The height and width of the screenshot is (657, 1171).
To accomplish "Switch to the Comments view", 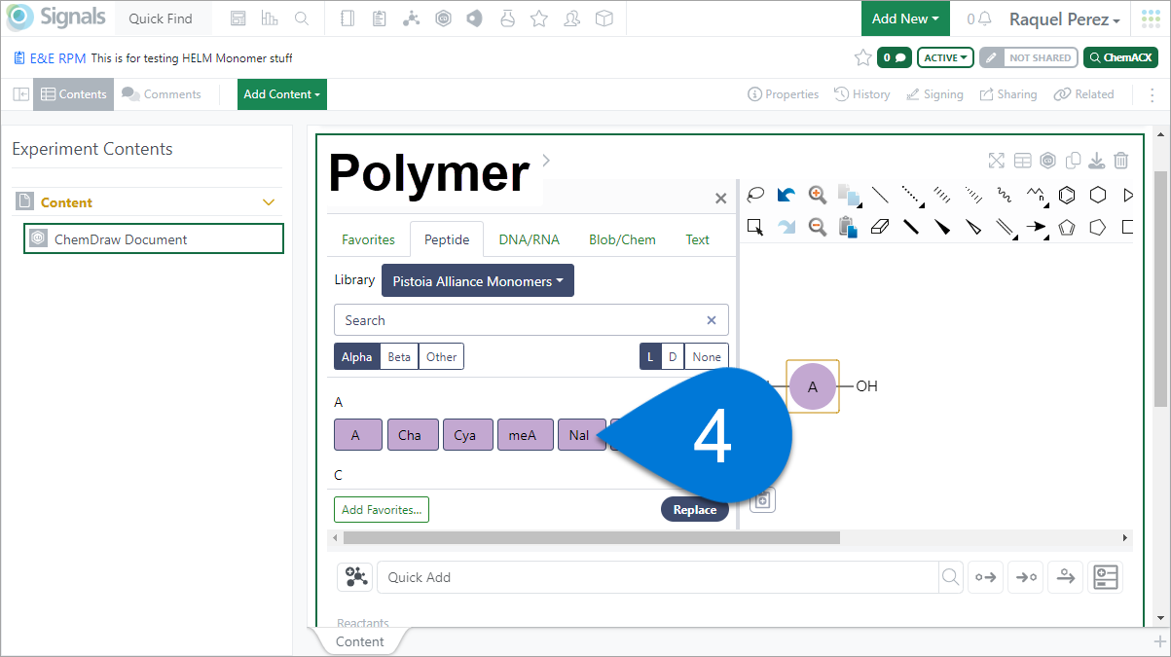I will [x=162, y=94].
